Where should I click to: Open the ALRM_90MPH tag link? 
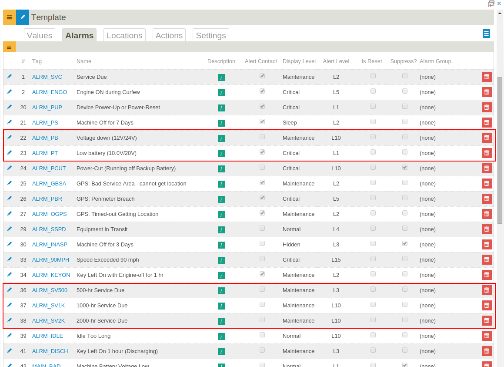(x=51, y=260)
